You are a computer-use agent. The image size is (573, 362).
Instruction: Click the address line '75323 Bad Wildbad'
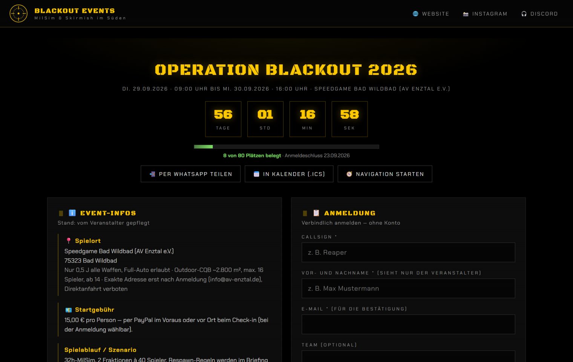[91, 261]
